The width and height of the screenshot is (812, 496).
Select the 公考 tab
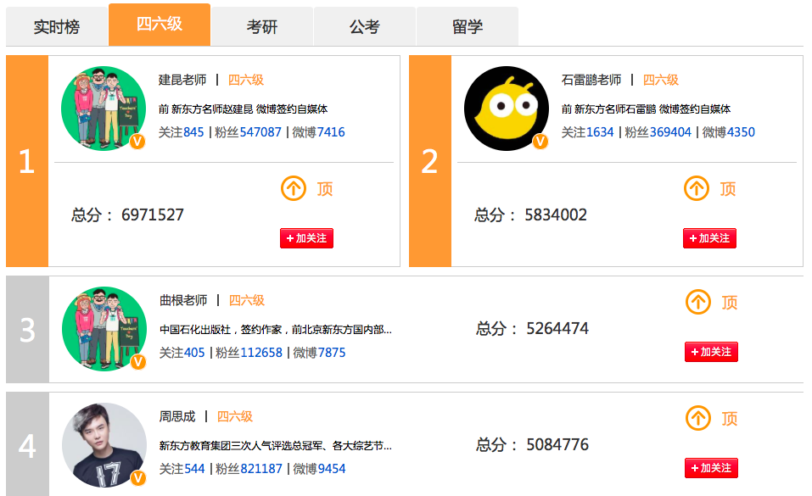pos(365,26)
